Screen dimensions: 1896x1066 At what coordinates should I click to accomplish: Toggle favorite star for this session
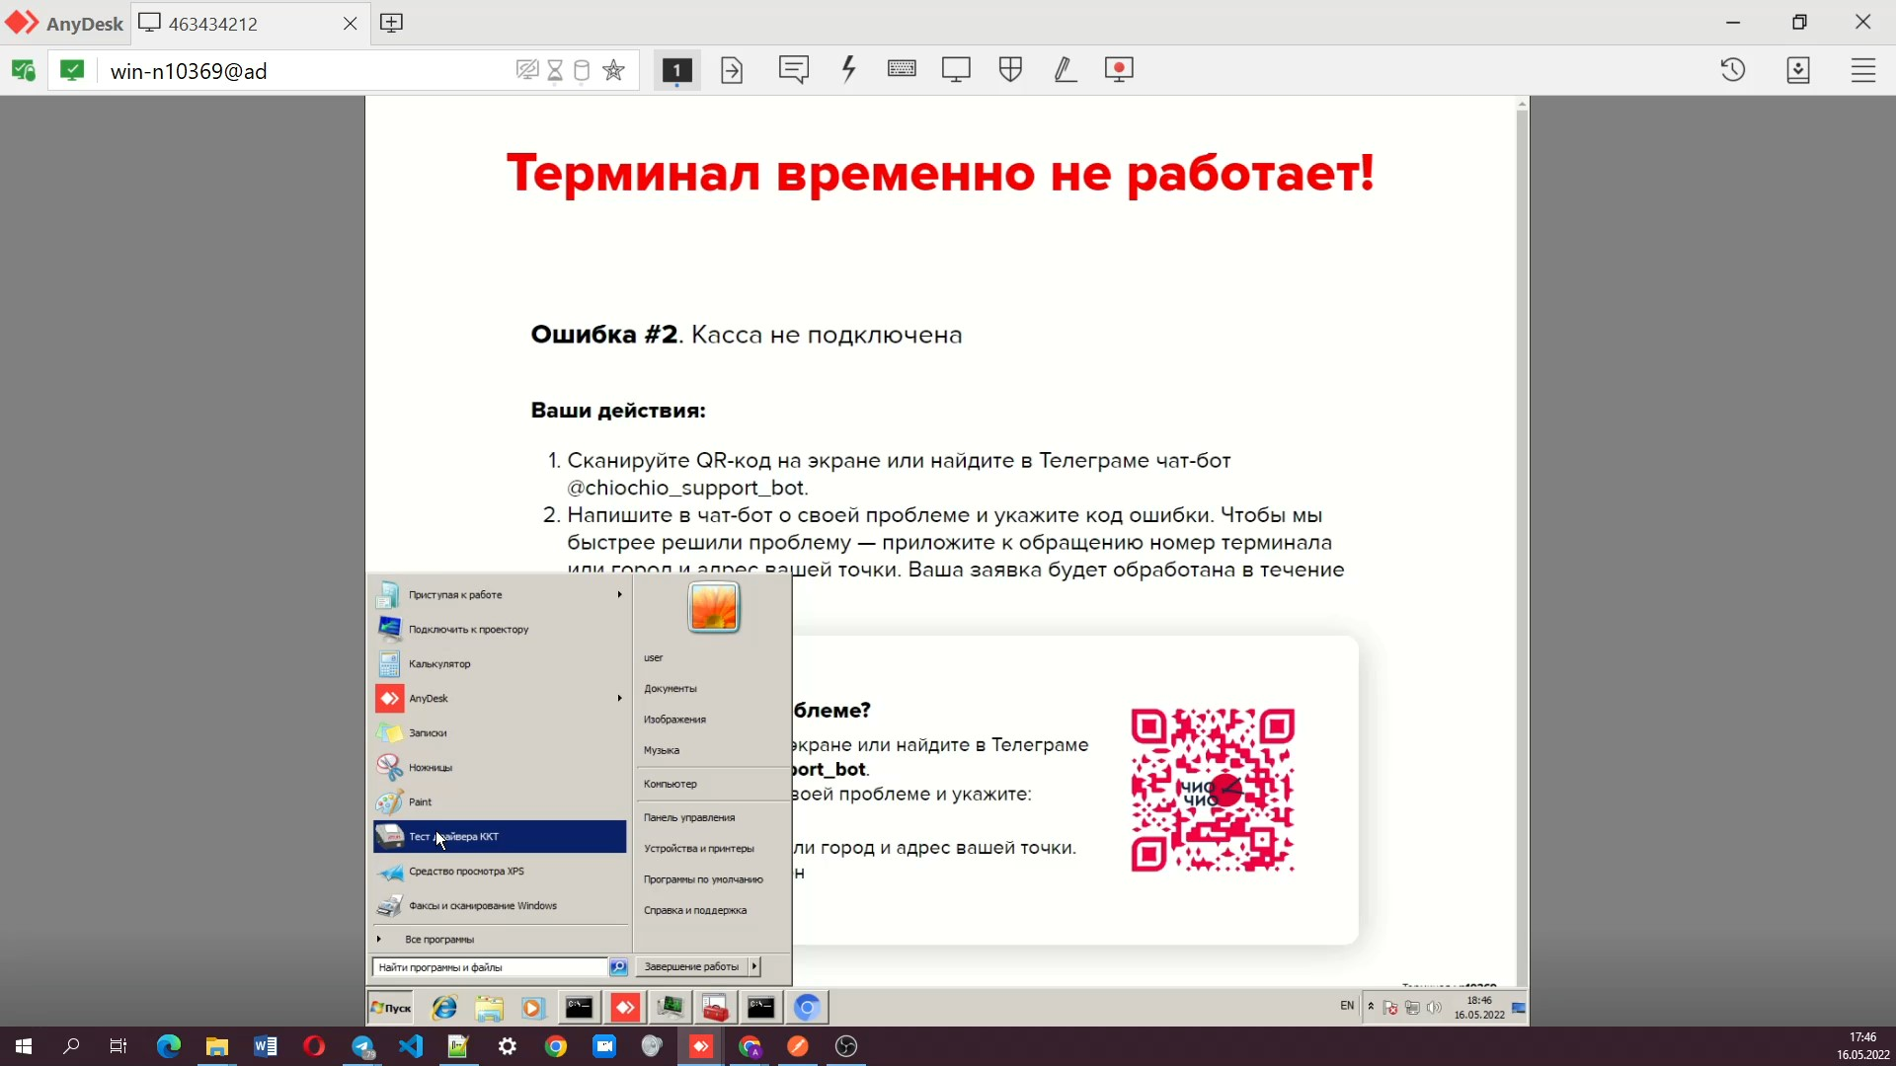[x=613, y=69]
